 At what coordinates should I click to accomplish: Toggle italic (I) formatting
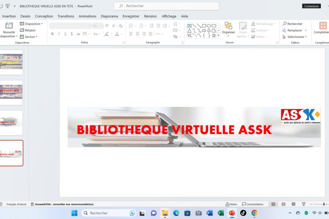pyautogui.click(x=59, y=34)
